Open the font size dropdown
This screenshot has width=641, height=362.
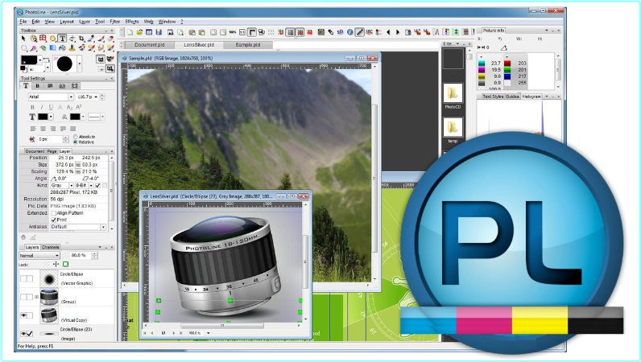96,97
